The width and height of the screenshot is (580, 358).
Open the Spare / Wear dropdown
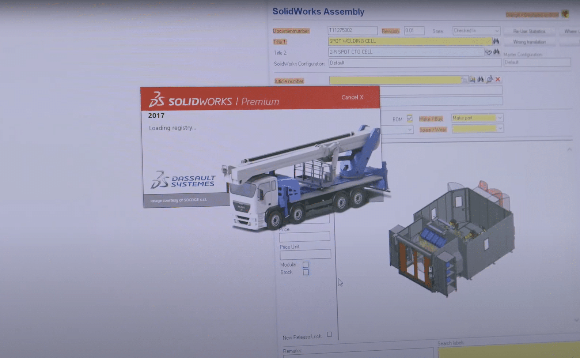click(x=478, y=129)
